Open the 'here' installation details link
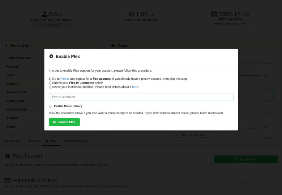This screenshot has height=195, width=282. [135, 87]
